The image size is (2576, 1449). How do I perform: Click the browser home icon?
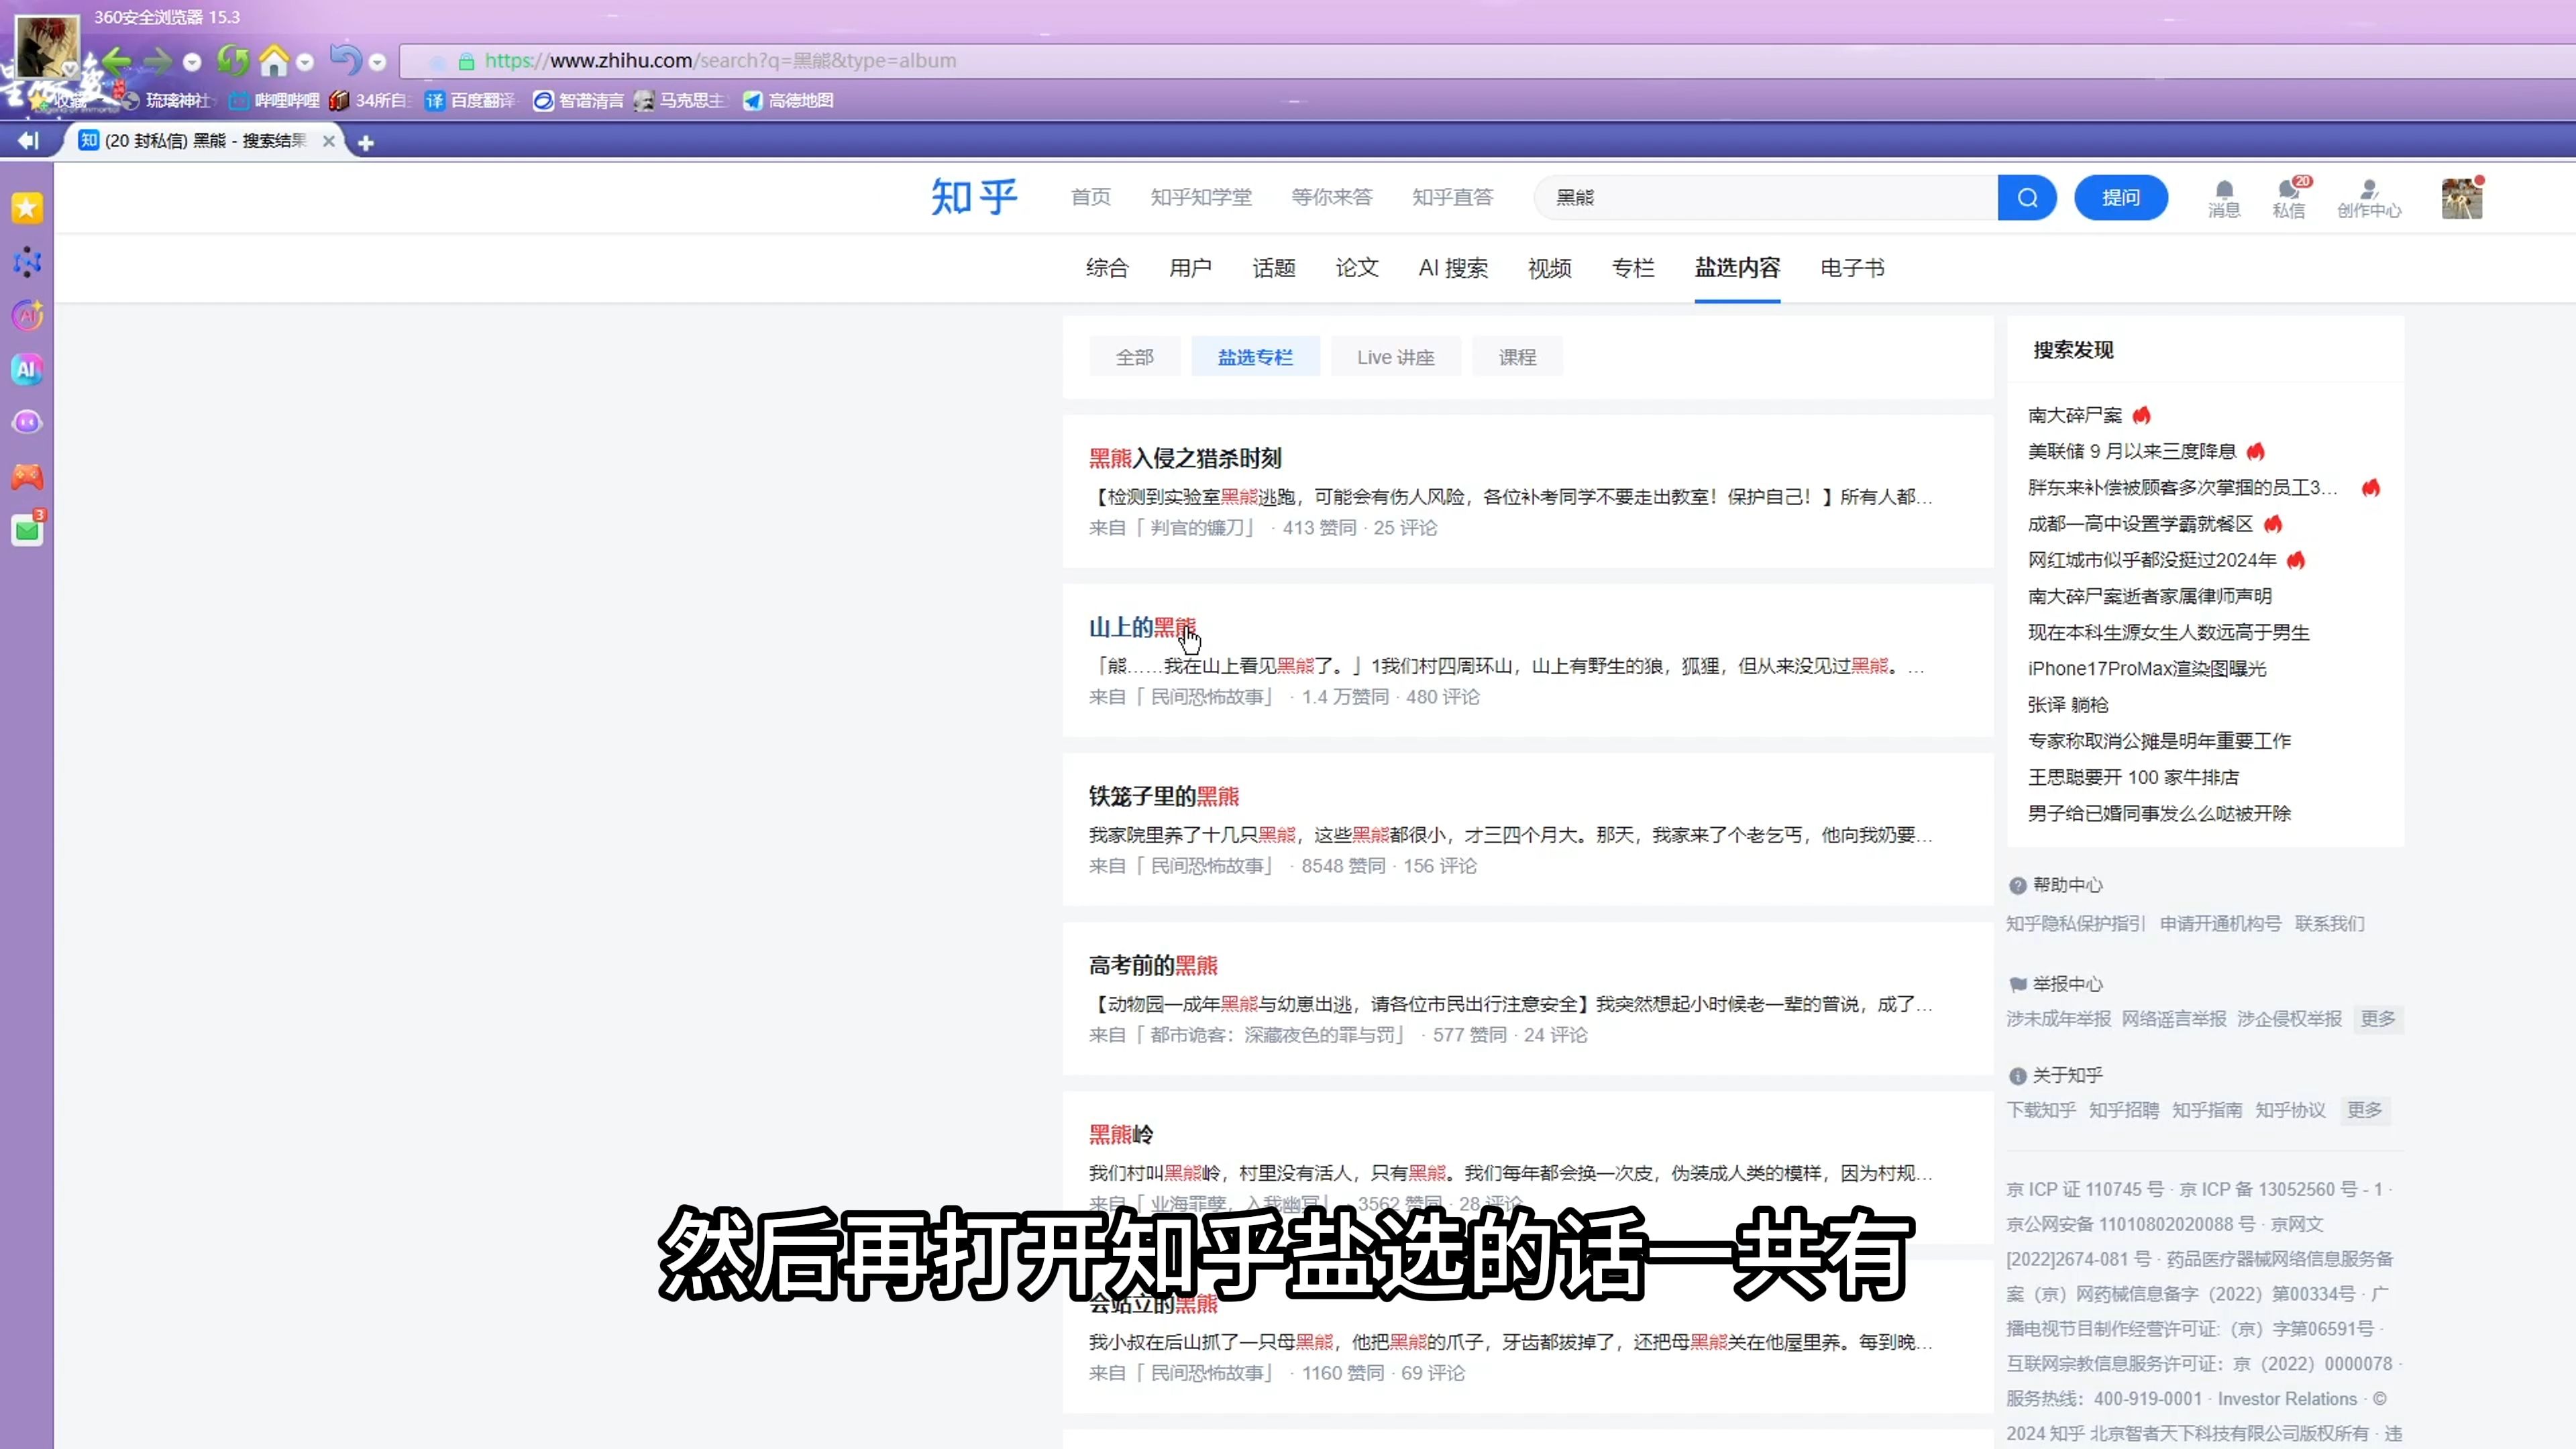pos(273,61)
